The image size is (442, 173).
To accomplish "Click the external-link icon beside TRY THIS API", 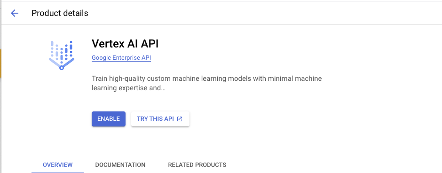I will pyautogui.click(x=180, y=119).
